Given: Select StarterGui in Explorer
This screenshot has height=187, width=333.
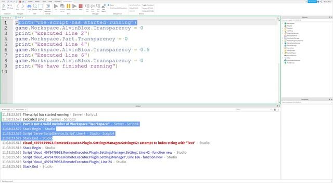Looking at the screenshot, I should click(x=290, y=48).
